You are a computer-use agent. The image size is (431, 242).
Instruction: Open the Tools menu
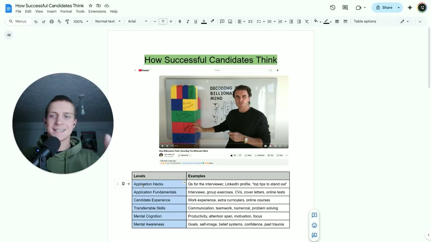pos(80,11)
